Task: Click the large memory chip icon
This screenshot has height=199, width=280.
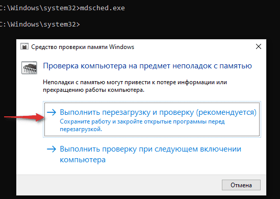Action: [29, 68]
